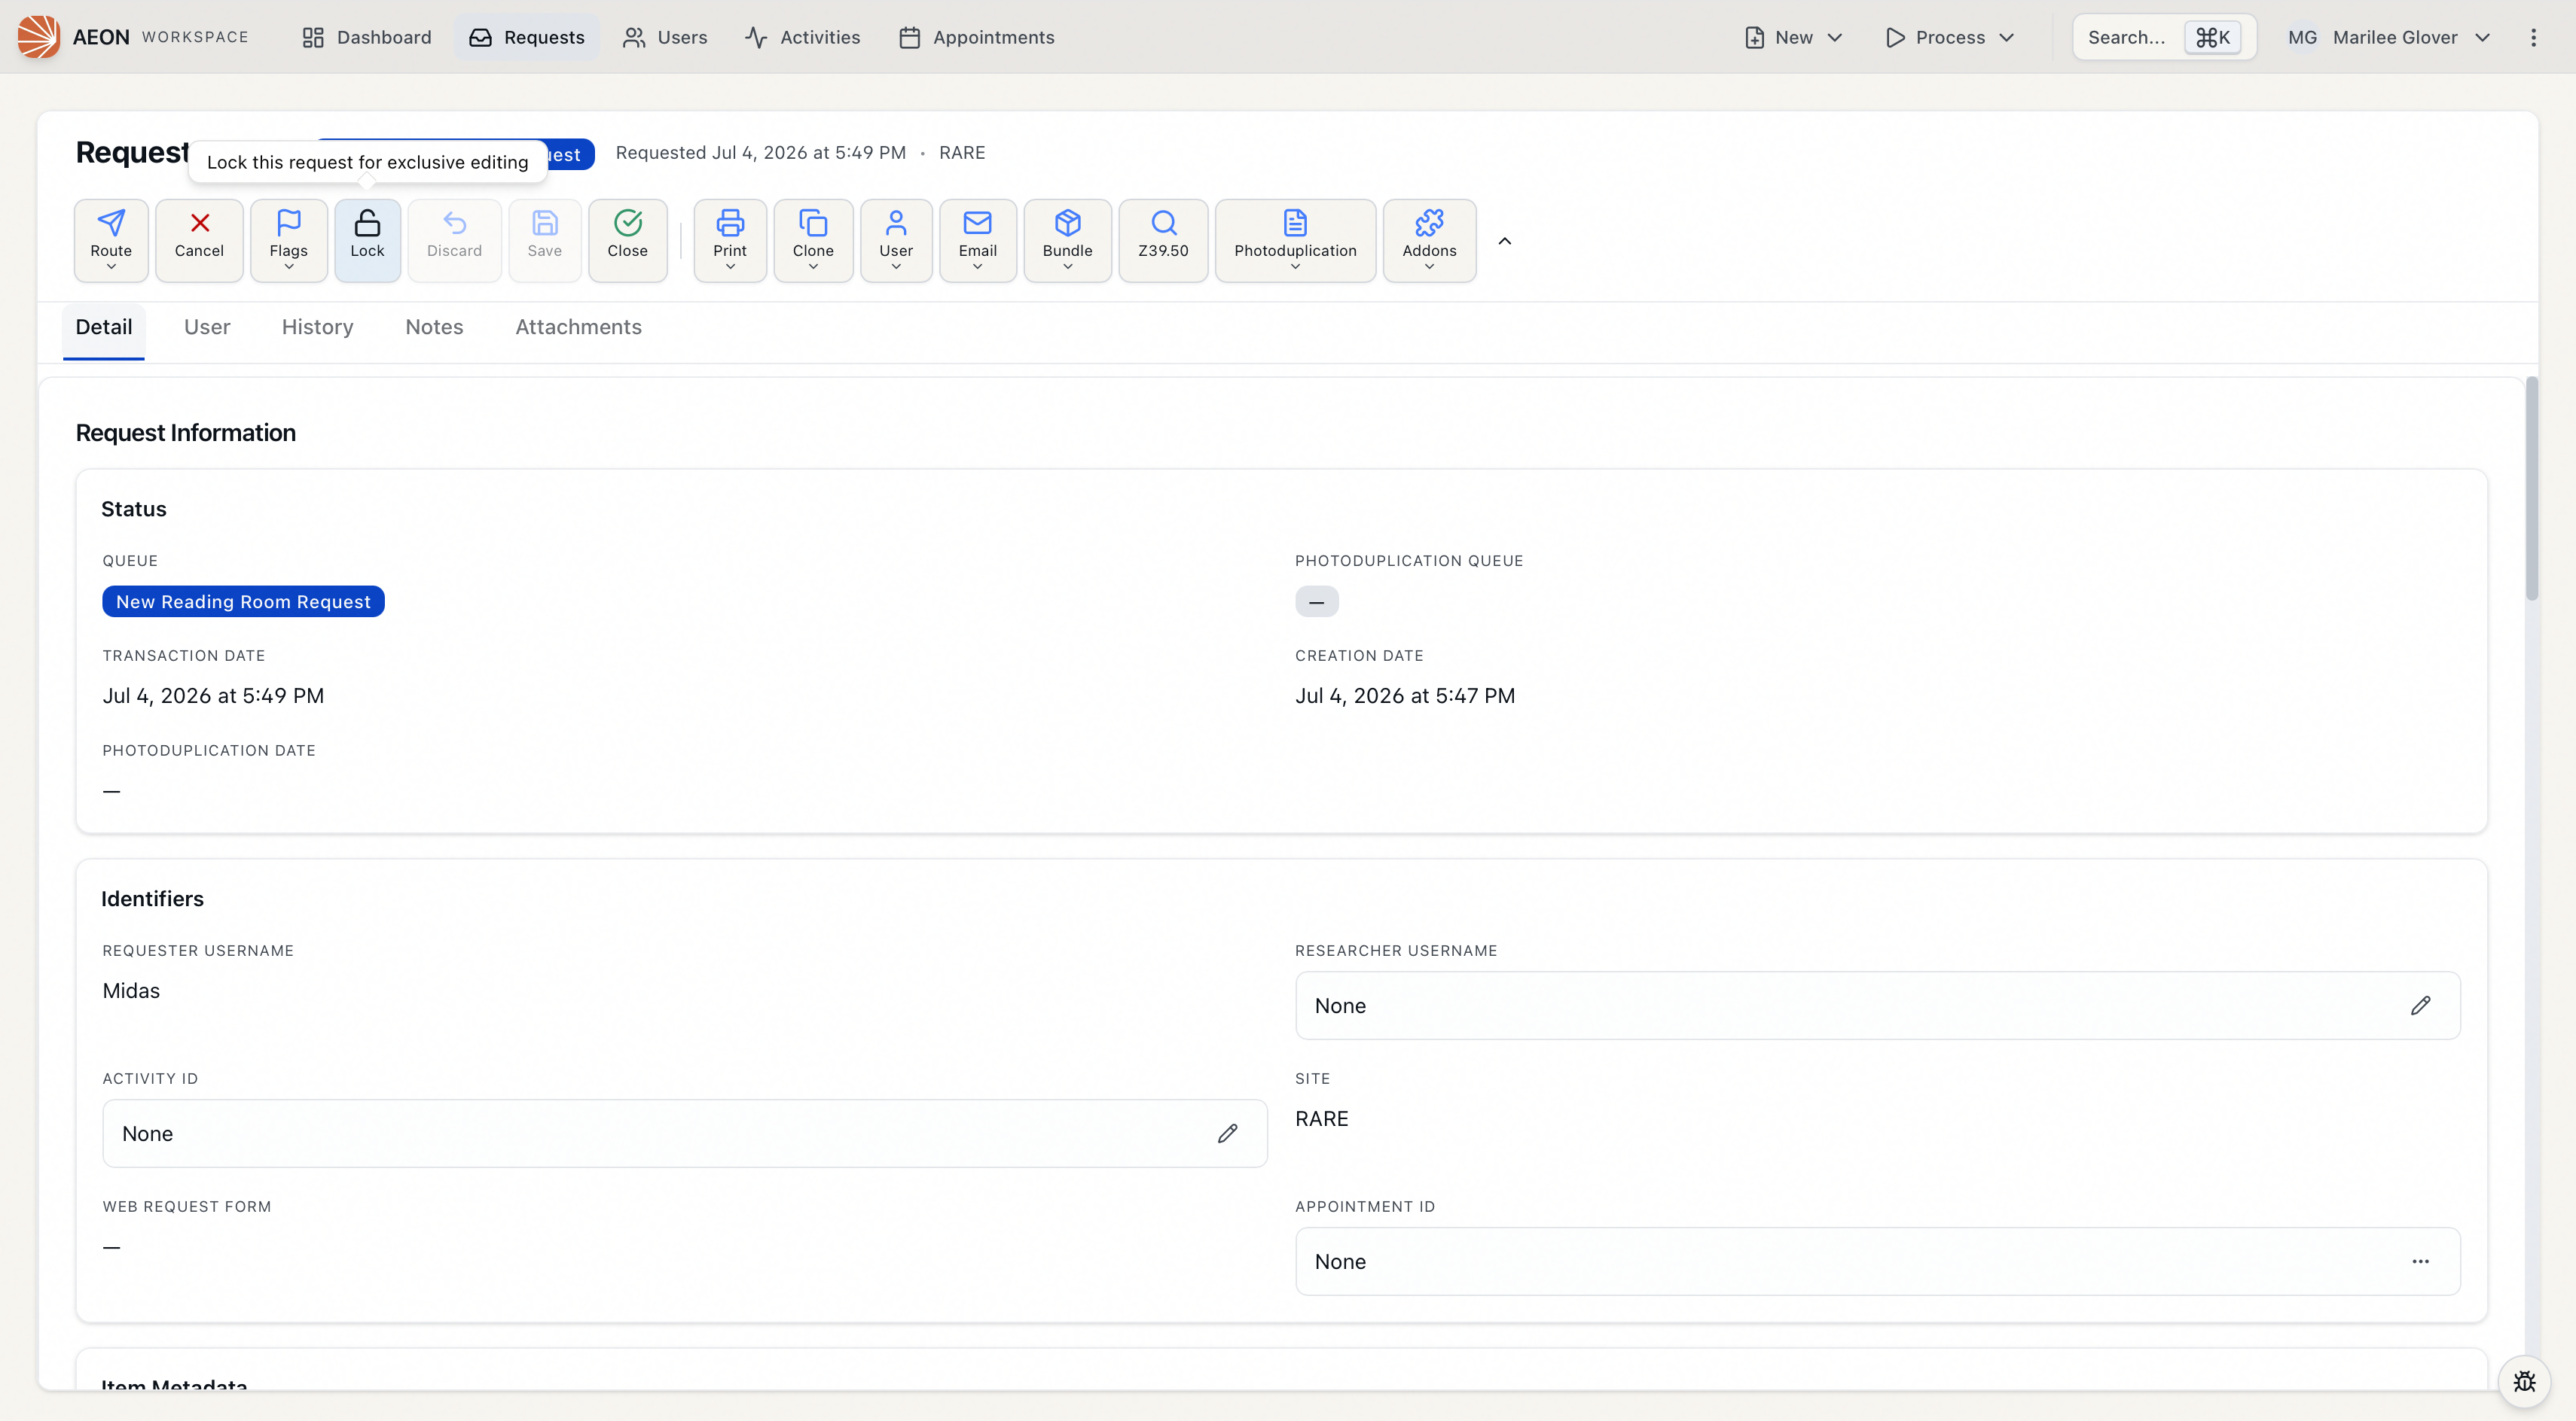
Task: Open the Bundle toolbar menu
Action: [1068, 240]
